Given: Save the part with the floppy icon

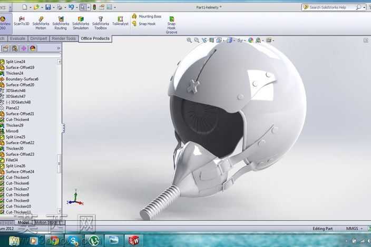Looking at the screenshot, I should 48,7.
